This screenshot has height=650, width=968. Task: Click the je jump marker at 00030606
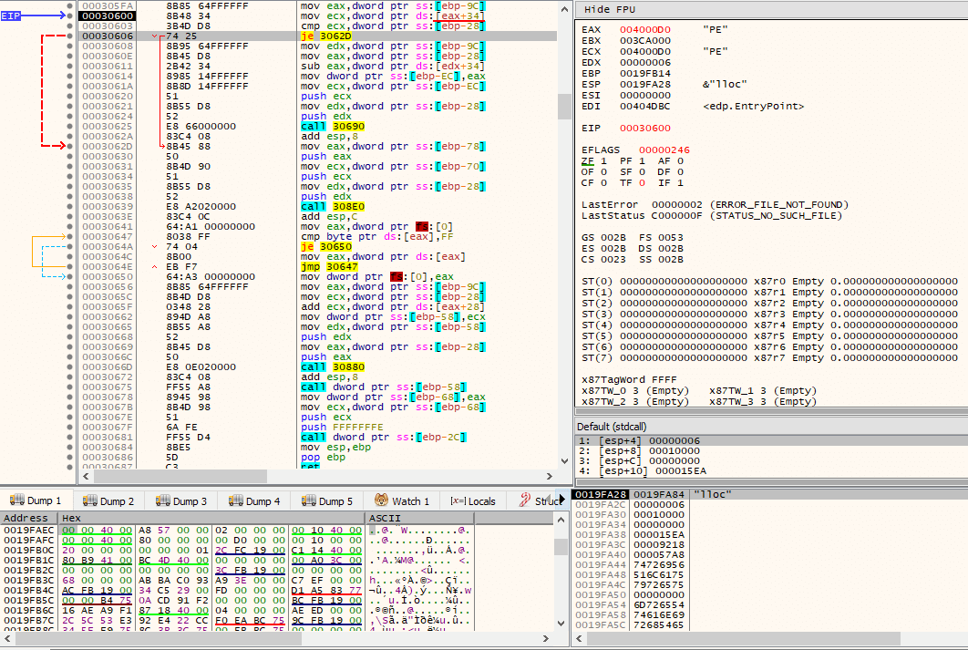[154, 36]
